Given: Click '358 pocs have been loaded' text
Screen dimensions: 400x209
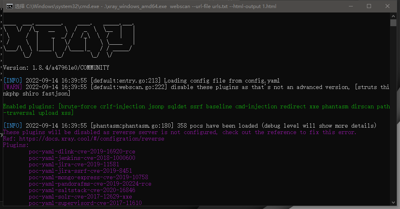Looking at the screenshot, I should [x=218, y=126].
